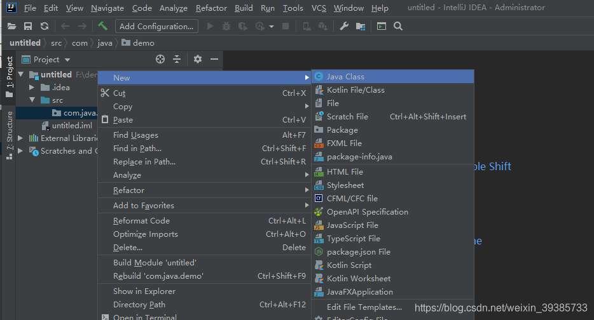The image size is (594, 320).
Task: Open the profiler run dropdown arrow
Action: pyautogui.click(x=271, y=27)
